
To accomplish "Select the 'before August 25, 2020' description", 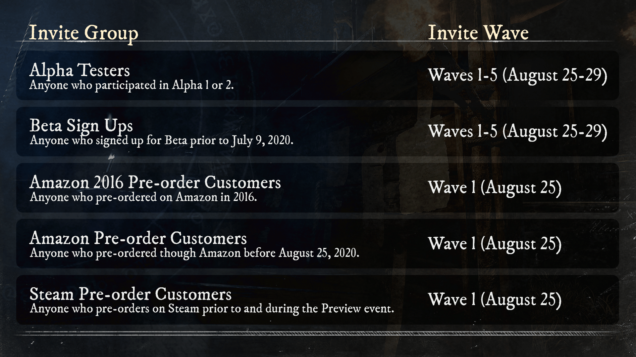I will tap(194, 253).
